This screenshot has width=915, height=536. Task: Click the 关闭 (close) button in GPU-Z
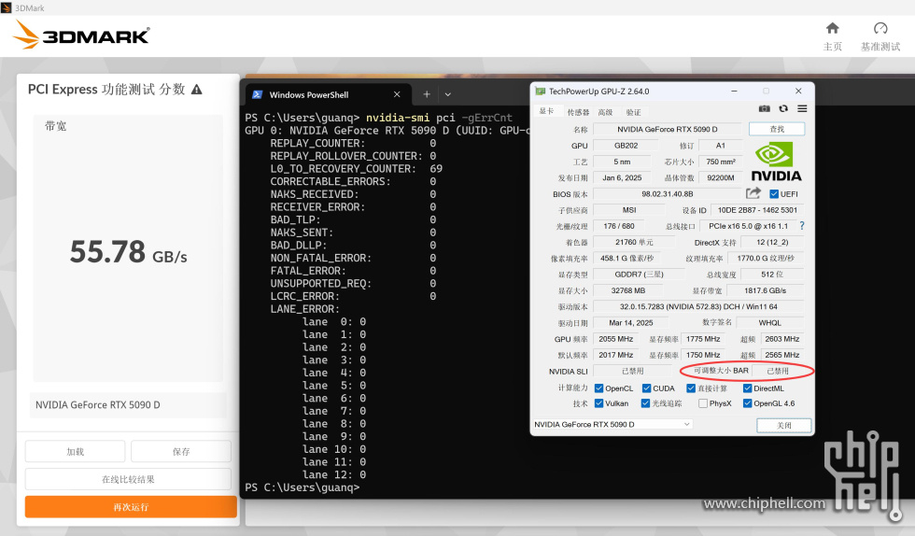[x=783, y=426]
